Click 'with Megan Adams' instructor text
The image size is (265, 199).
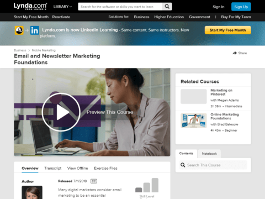(225, 100)
